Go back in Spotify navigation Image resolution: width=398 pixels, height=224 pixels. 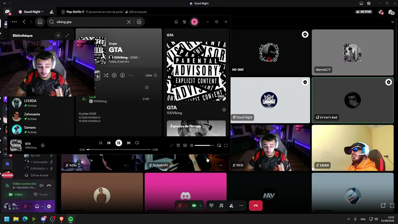(x=24, y=22)
